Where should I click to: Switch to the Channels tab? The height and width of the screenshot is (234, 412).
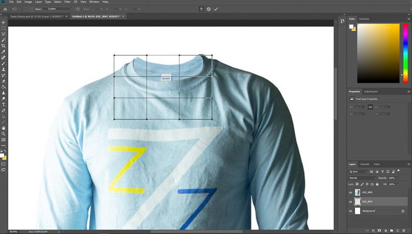364,164
